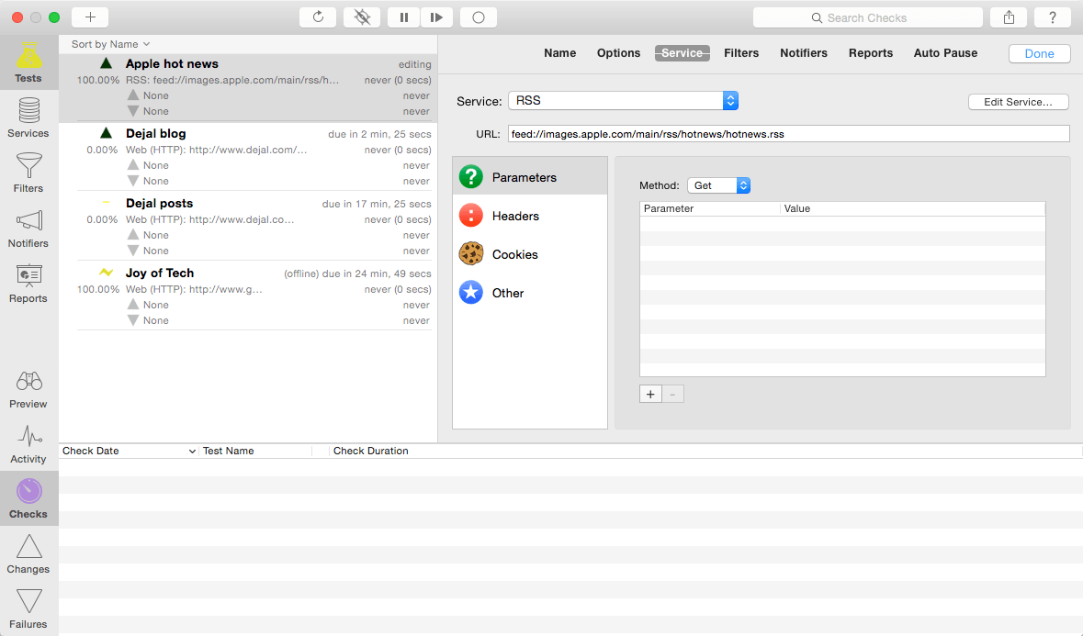Viewport: 1083px width, 636px height.
Task: Click the step/resume play toolbar button
Action: click(436, 17)
